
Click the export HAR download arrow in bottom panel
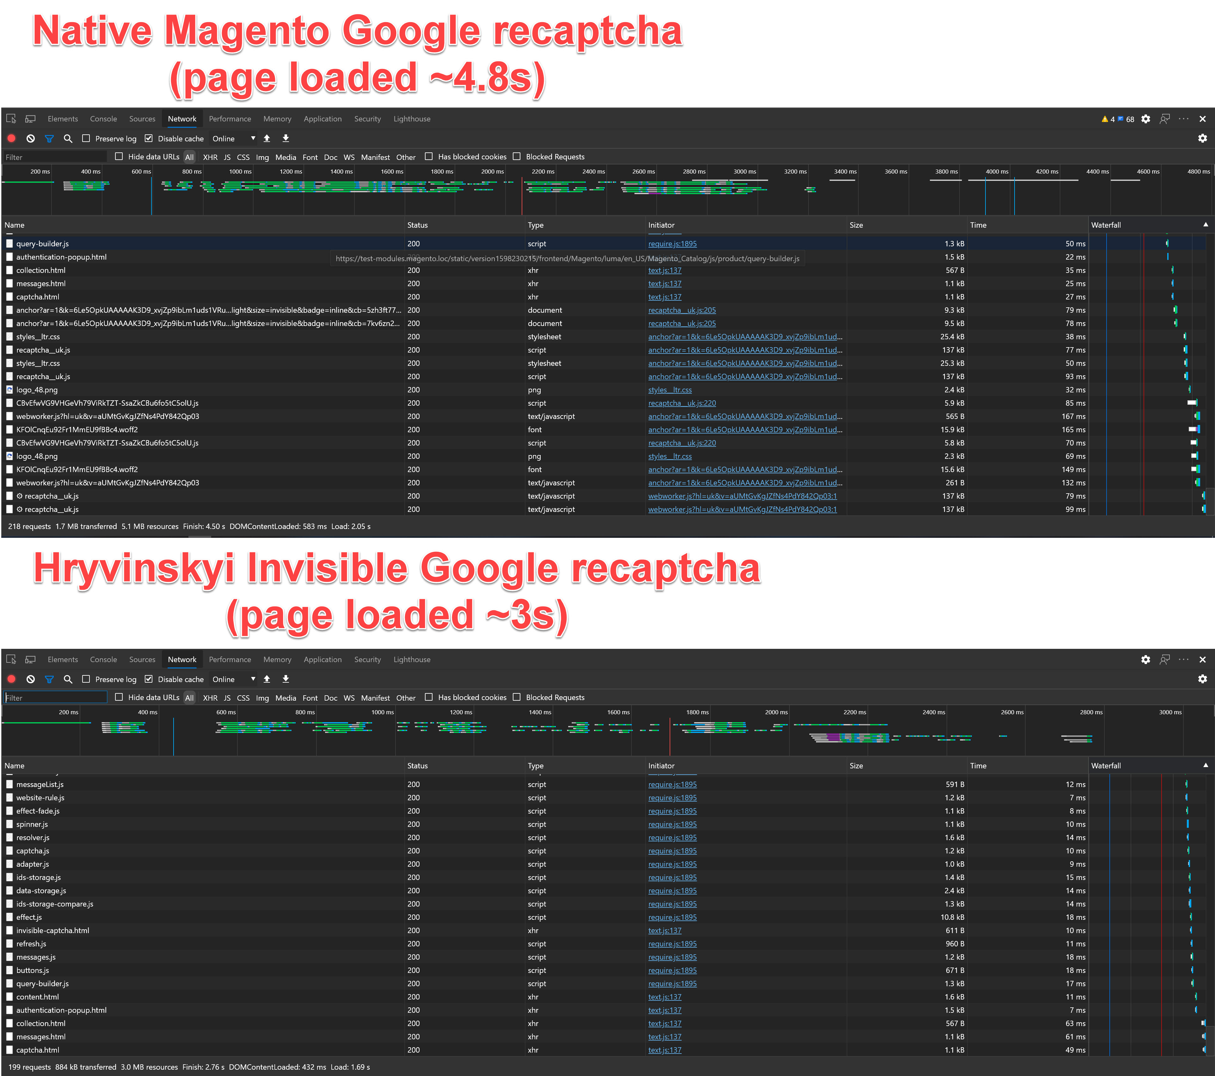[x=285, y=679]
